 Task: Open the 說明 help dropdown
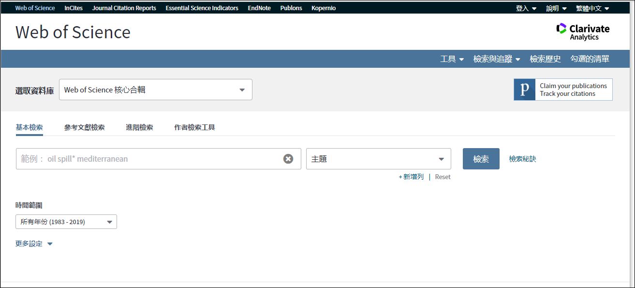point(556,8)
